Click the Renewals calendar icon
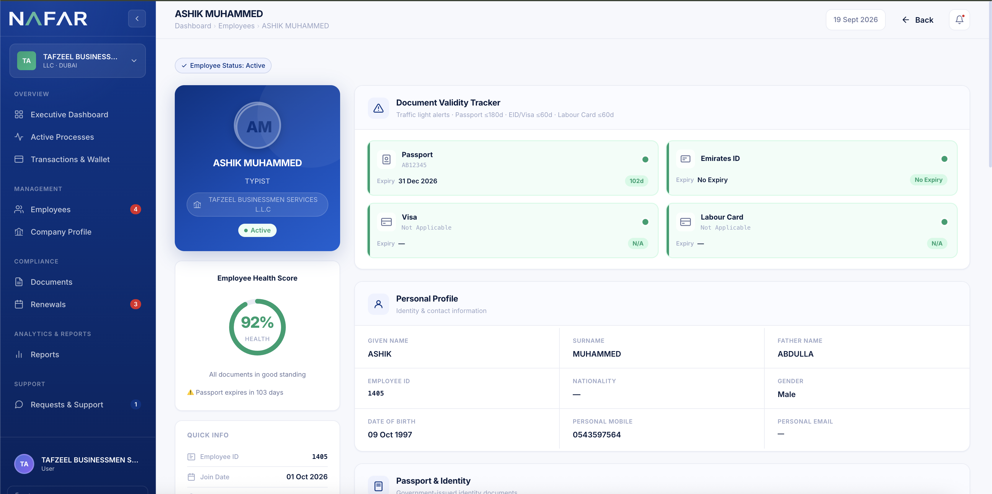 click(x=19, y=304)
